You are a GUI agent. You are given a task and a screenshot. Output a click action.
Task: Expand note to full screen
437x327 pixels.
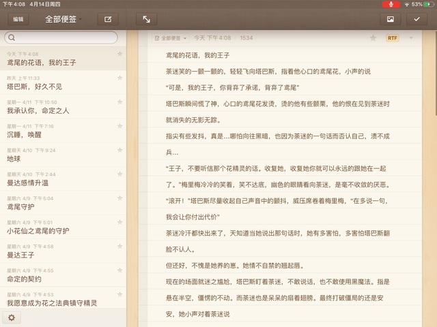[x=147, y=20]
